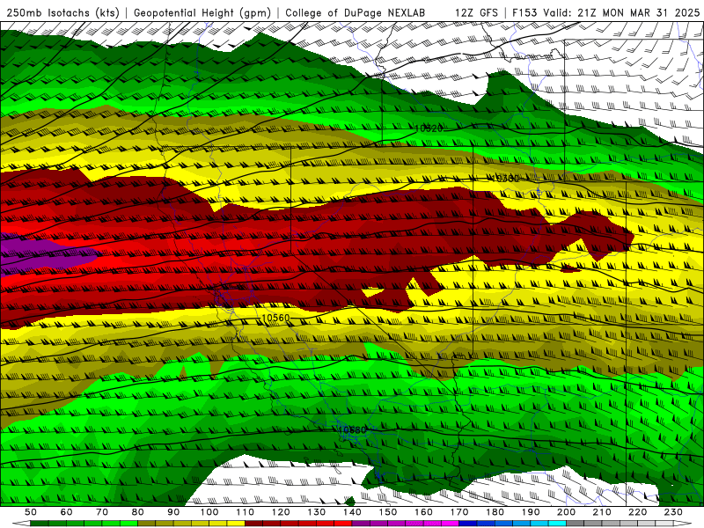Click the 10380 height contour label
The width and height of the screenshot is (704, 528).
505,179
